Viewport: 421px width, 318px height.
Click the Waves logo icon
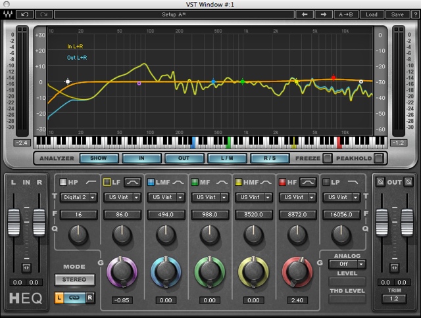pos(7,14)
